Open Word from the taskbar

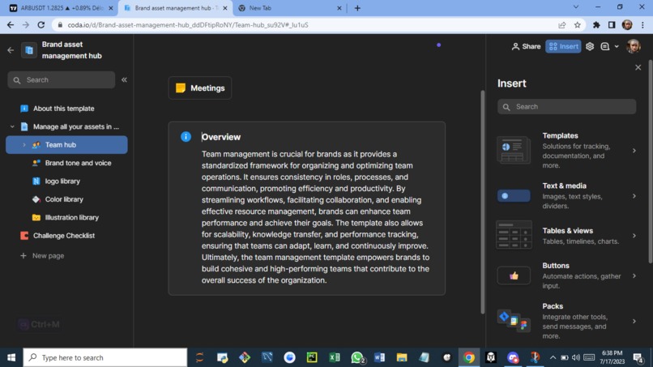click(x=379, y=357)
